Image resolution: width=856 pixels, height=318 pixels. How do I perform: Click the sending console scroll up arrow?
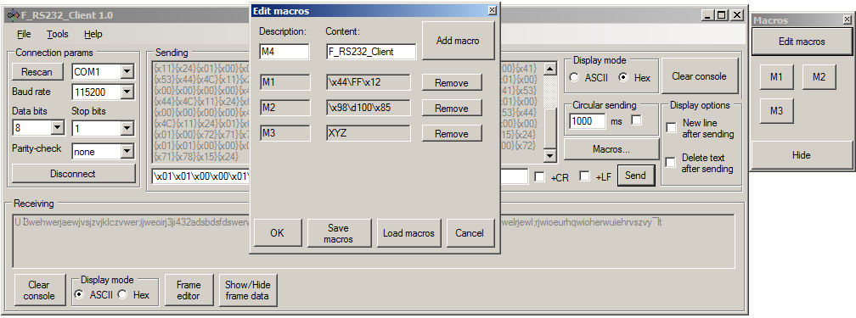click(x=549, y=69)
